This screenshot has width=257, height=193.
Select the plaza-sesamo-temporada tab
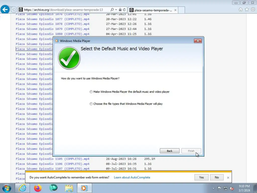(153, 10)
